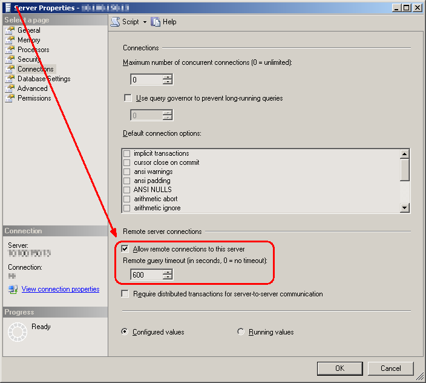
Task: Click the Advanced page icon
Action: pyautogui.click(x=10, y=88)
